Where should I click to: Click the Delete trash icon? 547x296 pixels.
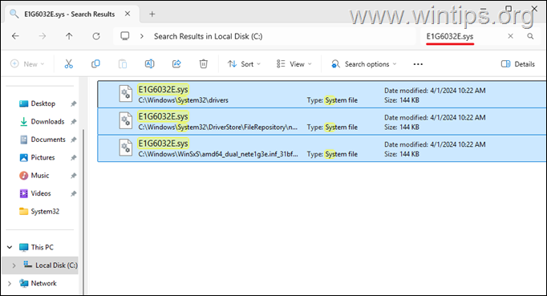point(204,64)
